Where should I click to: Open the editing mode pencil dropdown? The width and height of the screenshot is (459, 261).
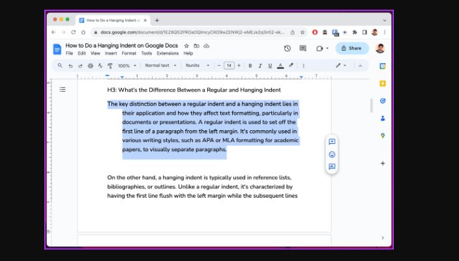point(341,66)
